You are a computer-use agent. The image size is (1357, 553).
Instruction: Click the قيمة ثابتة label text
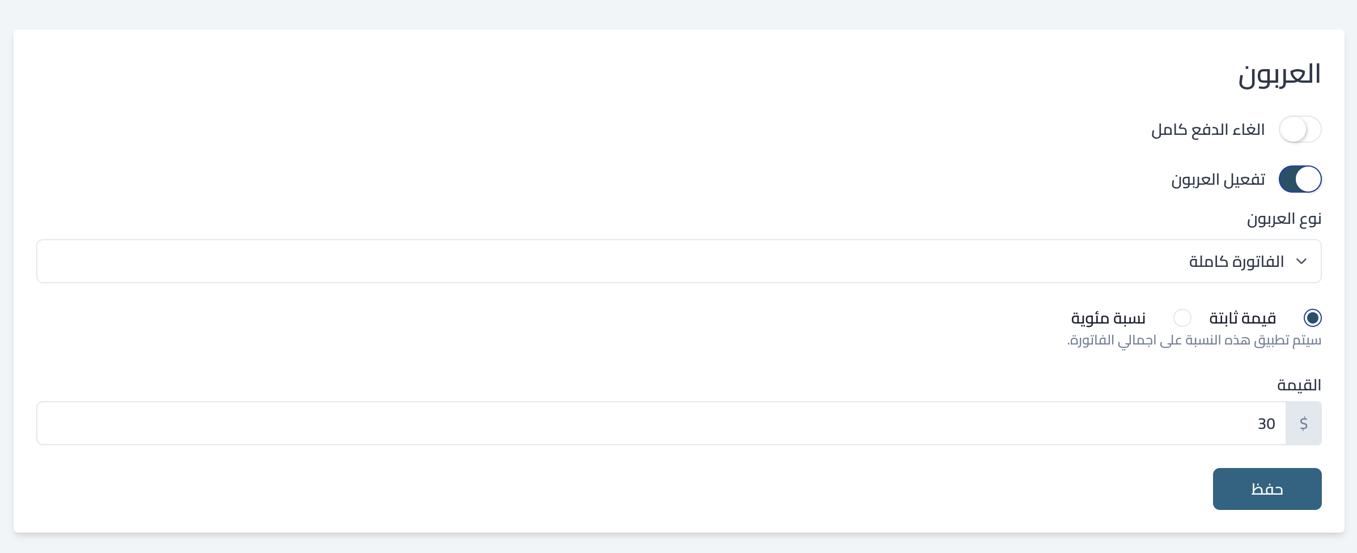pos(1242,318)
